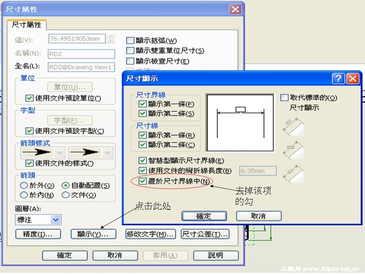Click the 單位(U)... button
365x274 pixels.
click(70, 87)
